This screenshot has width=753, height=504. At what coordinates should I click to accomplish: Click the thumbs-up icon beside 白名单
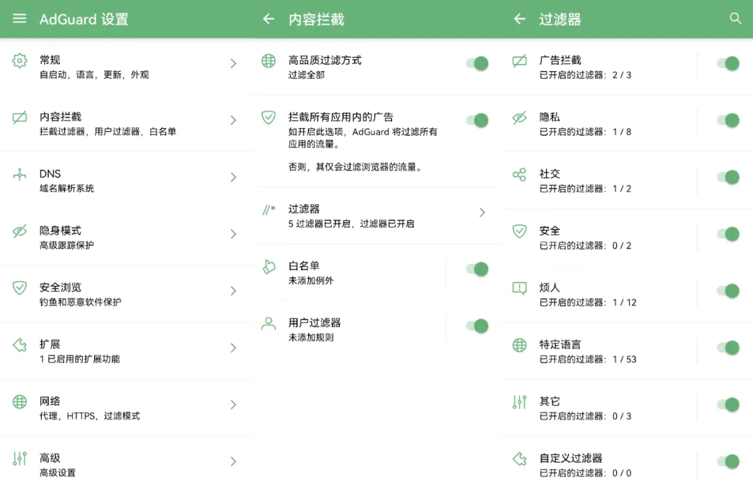click(269, 267)
